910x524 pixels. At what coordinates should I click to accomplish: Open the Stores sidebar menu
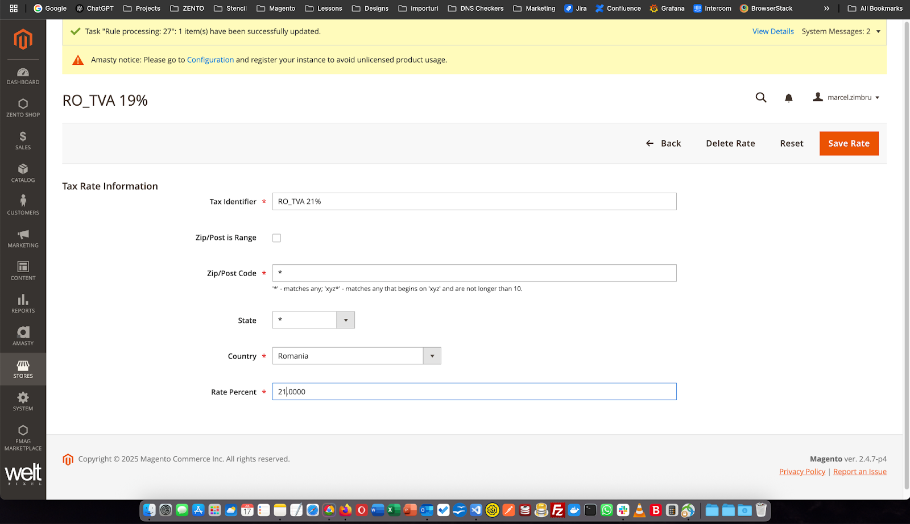[23, 369]
